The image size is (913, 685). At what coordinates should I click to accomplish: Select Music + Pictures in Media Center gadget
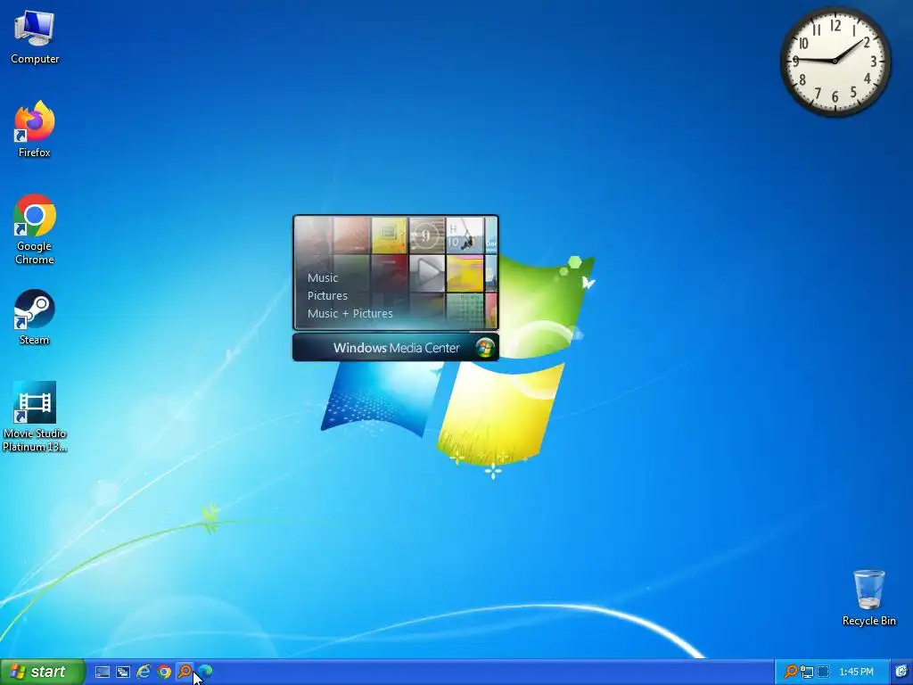click(350, 313)
